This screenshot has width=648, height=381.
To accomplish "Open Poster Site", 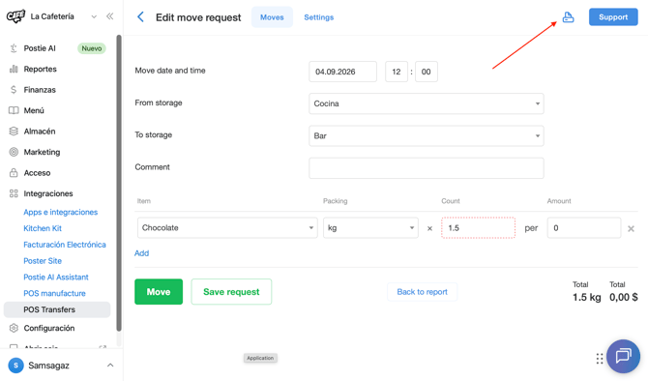I will point(43,261).
